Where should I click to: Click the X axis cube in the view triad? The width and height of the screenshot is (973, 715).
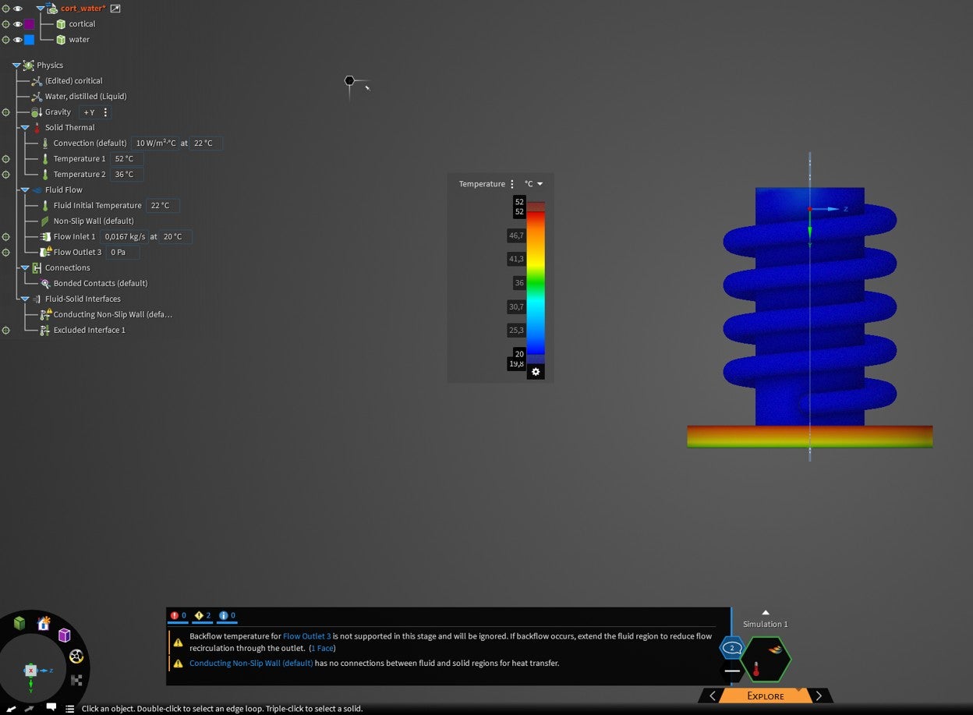[x=30, y=671]
